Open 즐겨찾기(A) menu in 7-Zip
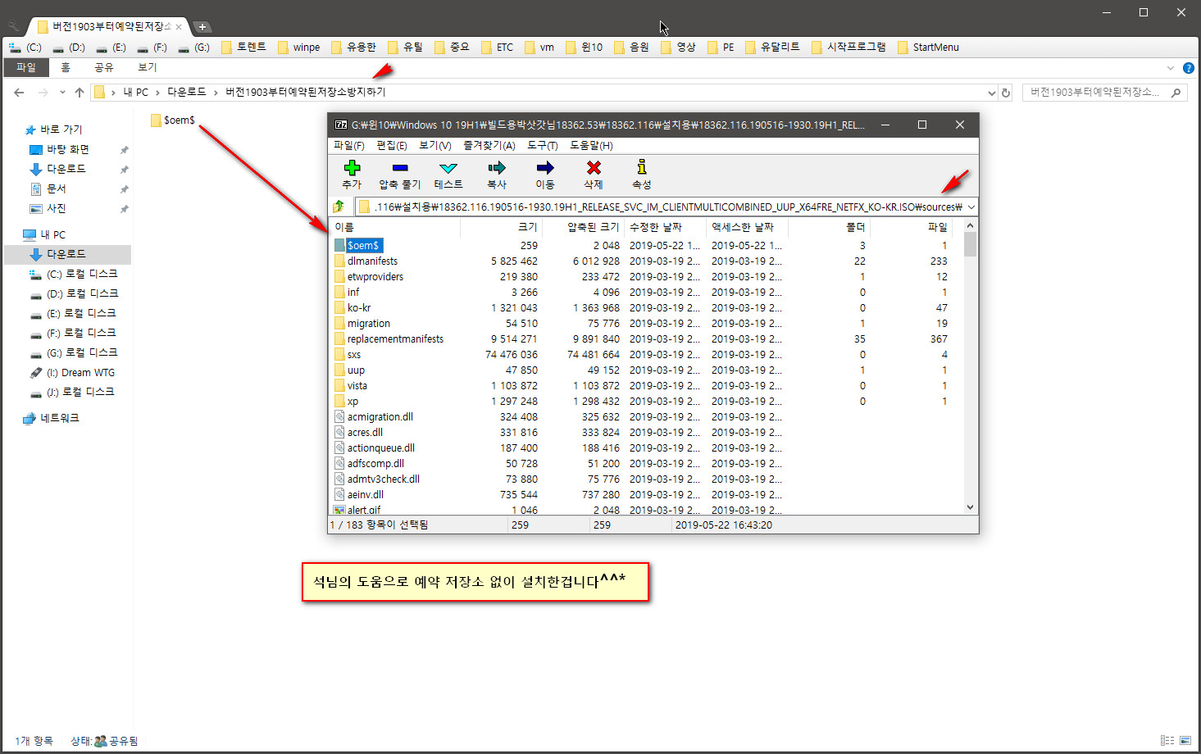The image size is (1201, 754). [489, 145]
